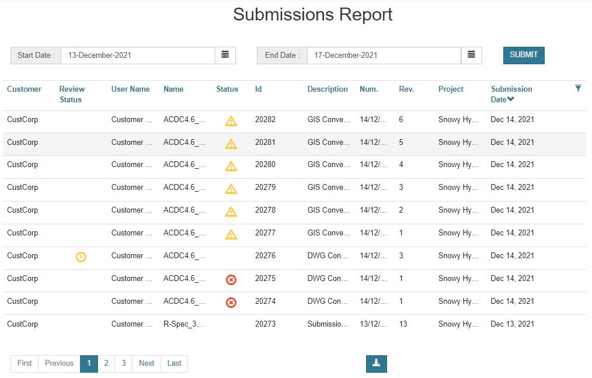Viewport: 592px width, 378px height.
Task: Toggle Submission Date sort order chevron
Action: tap(511, 99)
